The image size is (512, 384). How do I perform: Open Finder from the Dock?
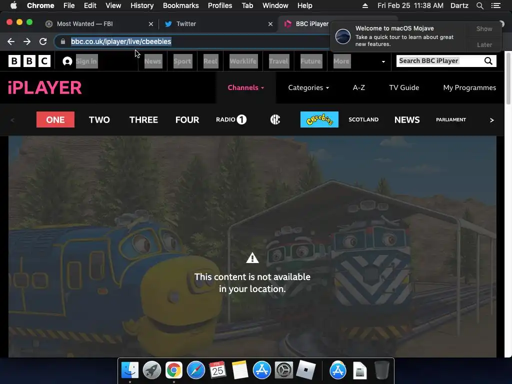coord(129,370)
